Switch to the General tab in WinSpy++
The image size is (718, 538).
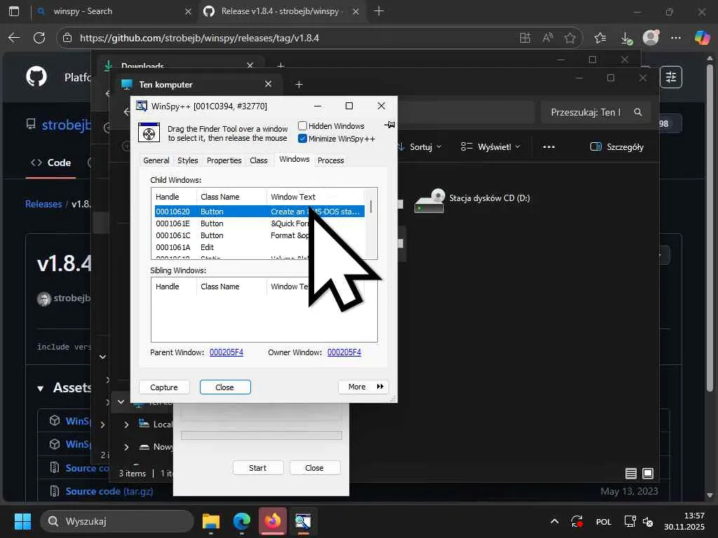click(x=156, y=160)
